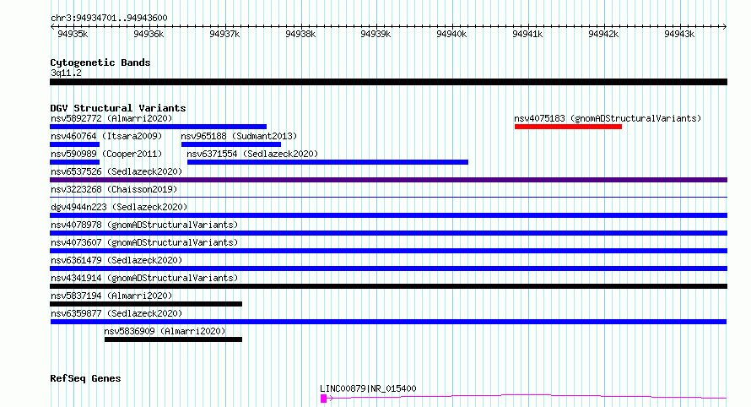
Task: Click the 94942k ruler tick label
Action: pos(603,34)
